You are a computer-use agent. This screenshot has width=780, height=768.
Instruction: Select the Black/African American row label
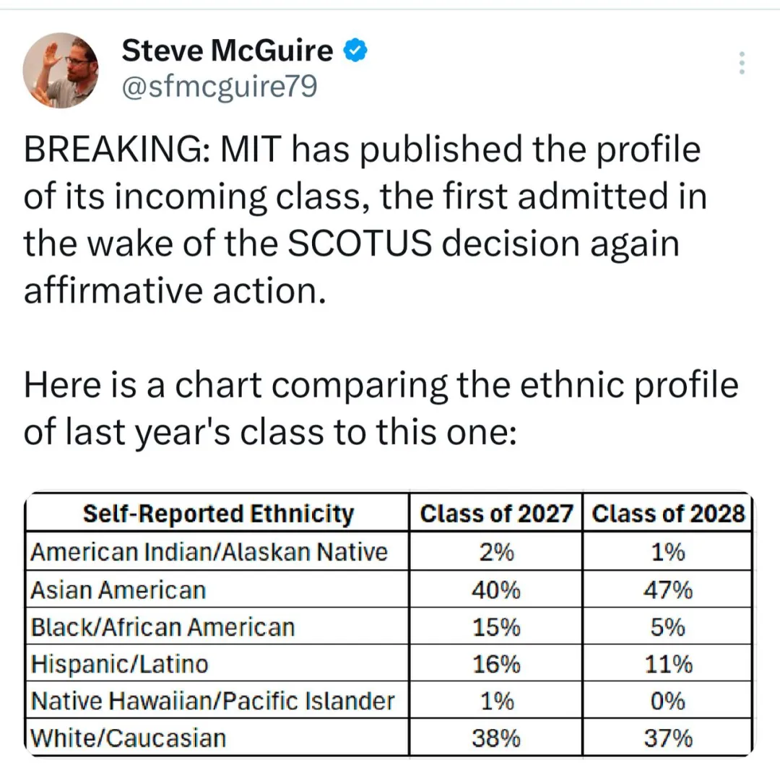tap(162, 626)
